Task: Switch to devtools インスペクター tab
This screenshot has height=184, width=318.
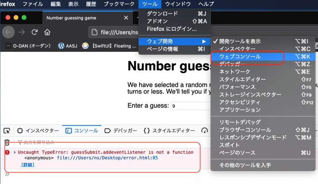Action: [38, 130]
